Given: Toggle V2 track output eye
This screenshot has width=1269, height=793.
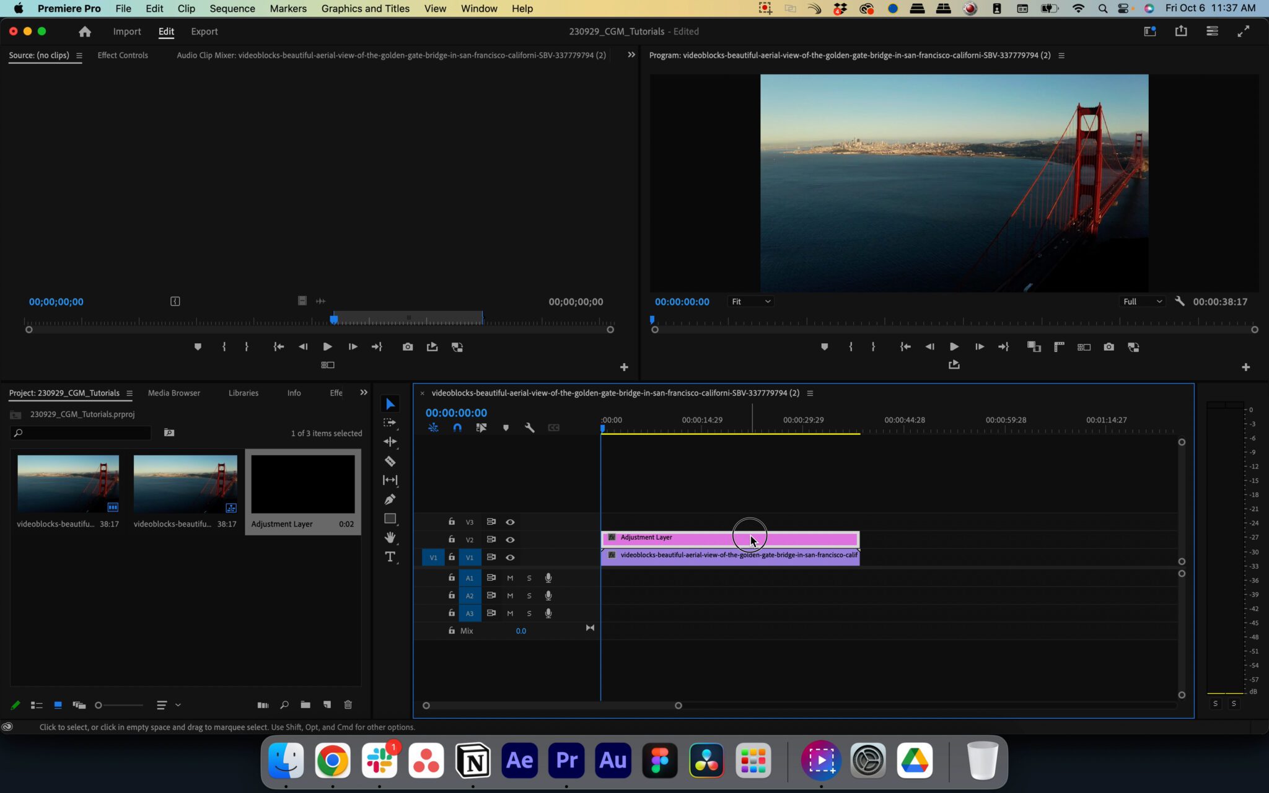Looking at the screenshot, I should tap(510, 540).
